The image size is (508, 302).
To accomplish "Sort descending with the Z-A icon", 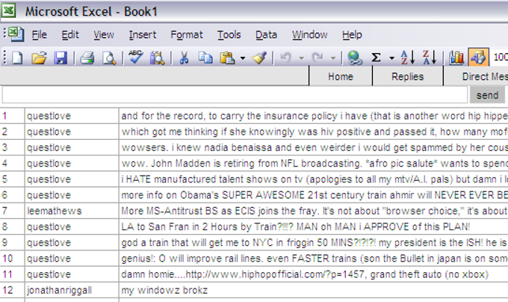I will pos(430,58).
